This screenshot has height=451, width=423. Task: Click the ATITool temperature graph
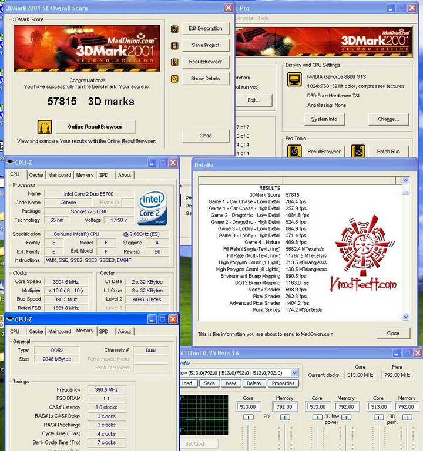pyautogui.click(x=204, y=415)
